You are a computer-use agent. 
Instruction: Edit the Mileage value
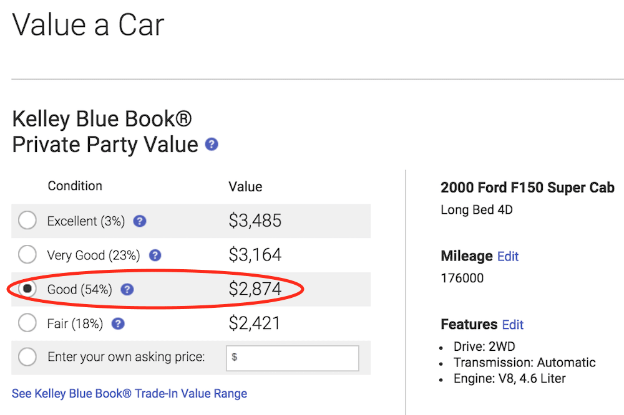508,256
